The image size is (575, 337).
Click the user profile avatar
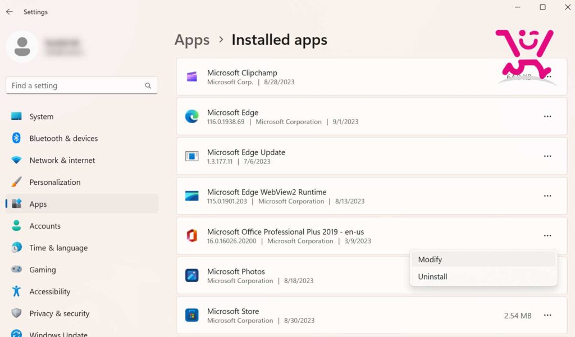(22, 47)
